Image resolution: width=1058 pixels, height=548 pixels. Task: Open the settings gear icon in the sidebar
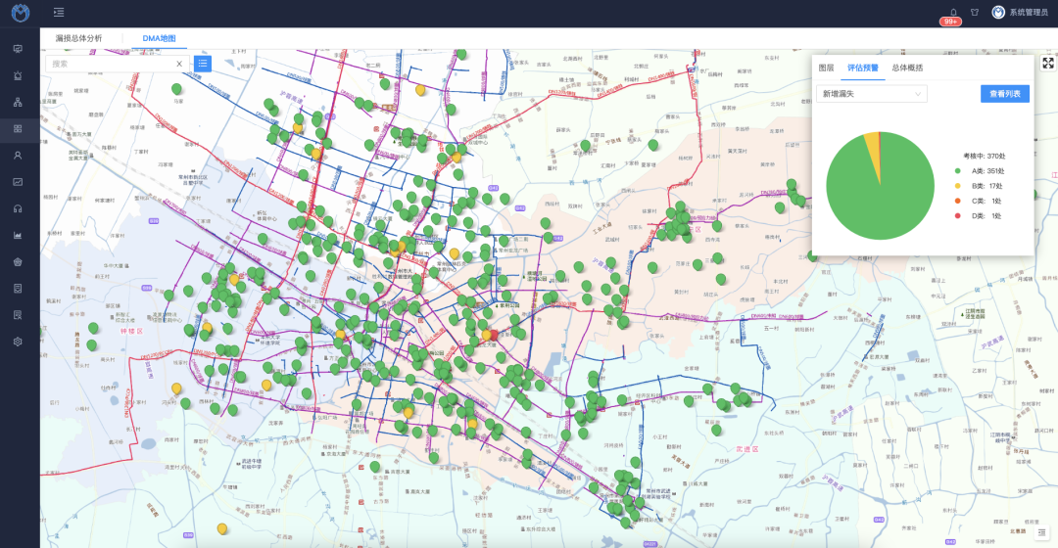pos(18,342)
